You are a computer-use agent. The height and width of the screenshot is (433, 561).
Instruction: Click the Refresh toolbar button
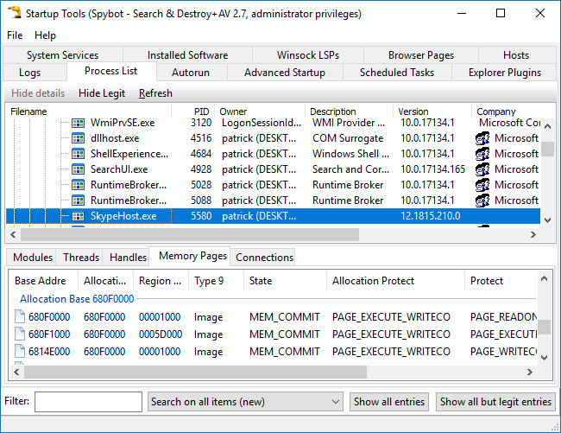tap(155, 93)
